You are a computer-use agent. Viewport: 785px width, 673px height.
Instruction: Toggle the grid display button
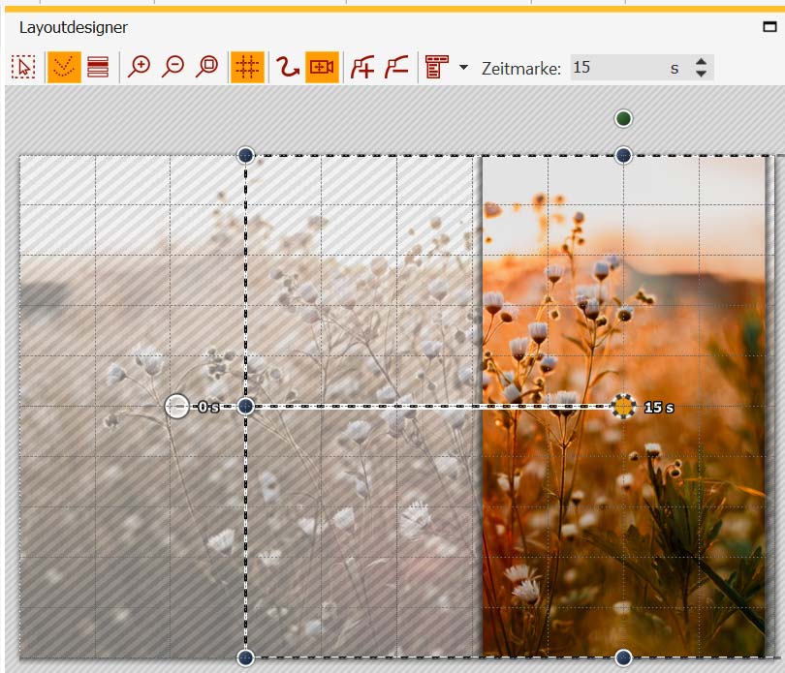247,68
